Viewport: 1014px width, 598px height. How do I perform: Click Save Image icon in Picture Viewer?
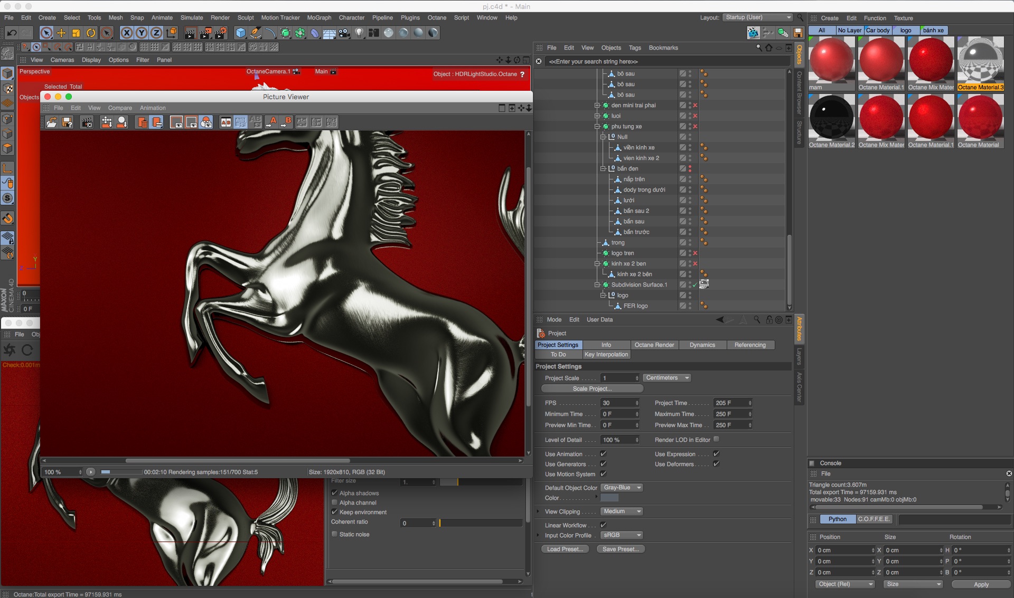(67, 122)
